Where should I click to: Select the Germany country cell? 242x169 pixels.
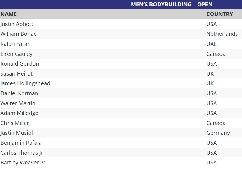(218, 133)
